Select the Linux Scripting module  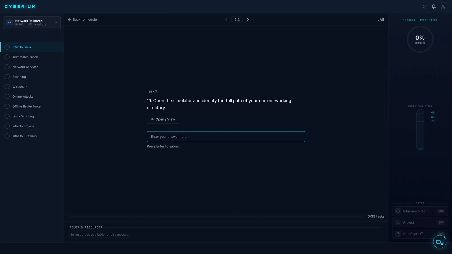pos(32,116)
